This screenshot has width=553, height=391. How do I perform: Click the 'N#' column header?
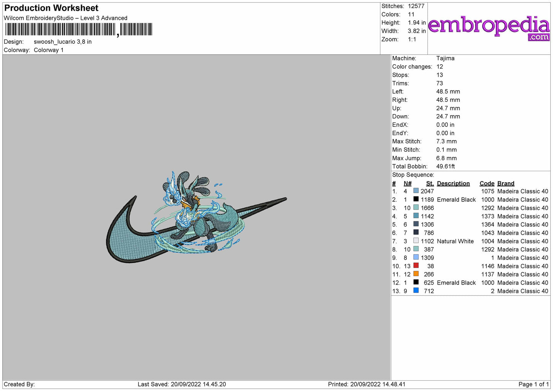(x=408, y=183)
